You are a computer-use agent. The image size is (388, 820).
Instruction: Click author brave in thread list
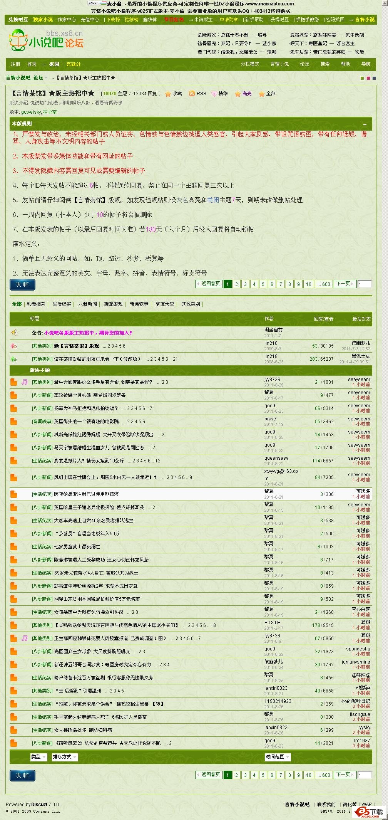click(x=270, y=419)
